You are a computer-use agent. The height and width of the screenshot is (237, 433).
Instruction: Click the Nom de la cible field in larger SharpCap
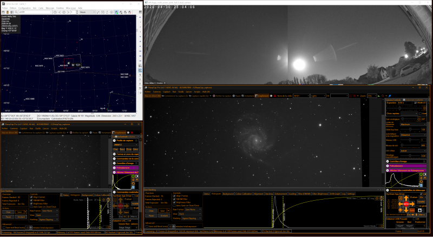301,96
